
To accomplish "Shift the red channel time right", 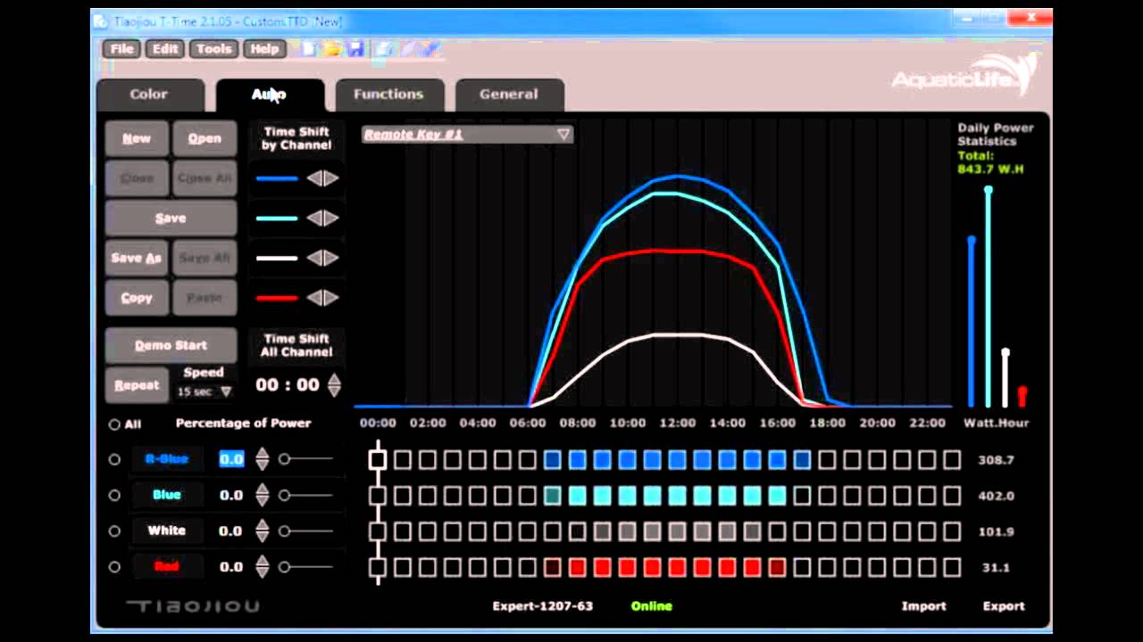I will click(331, 298).
